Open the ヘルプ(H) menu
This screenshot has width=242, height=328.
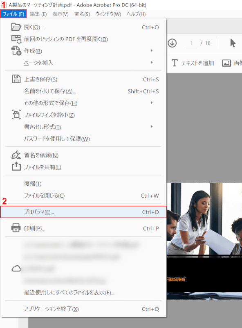[x=136, y=14]
